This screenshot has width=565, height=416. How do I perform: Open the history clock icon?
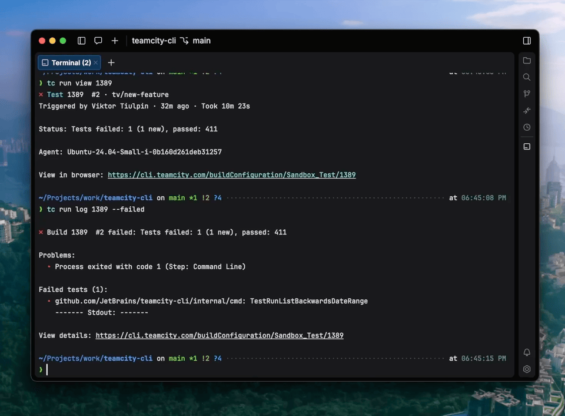(x=527, y=127)
